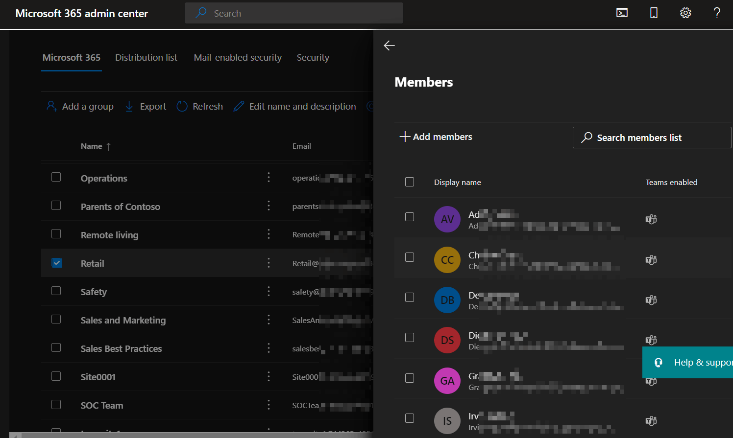Tick the checkbox for member GA
This screenshot has width=733, height=438.
pos(410,378)
